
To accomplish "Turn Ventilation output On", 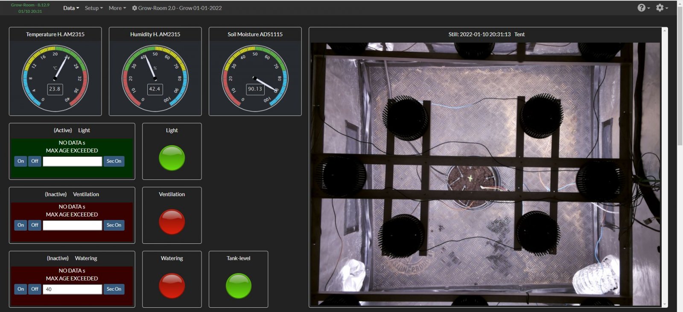I will tap(20, 225).
